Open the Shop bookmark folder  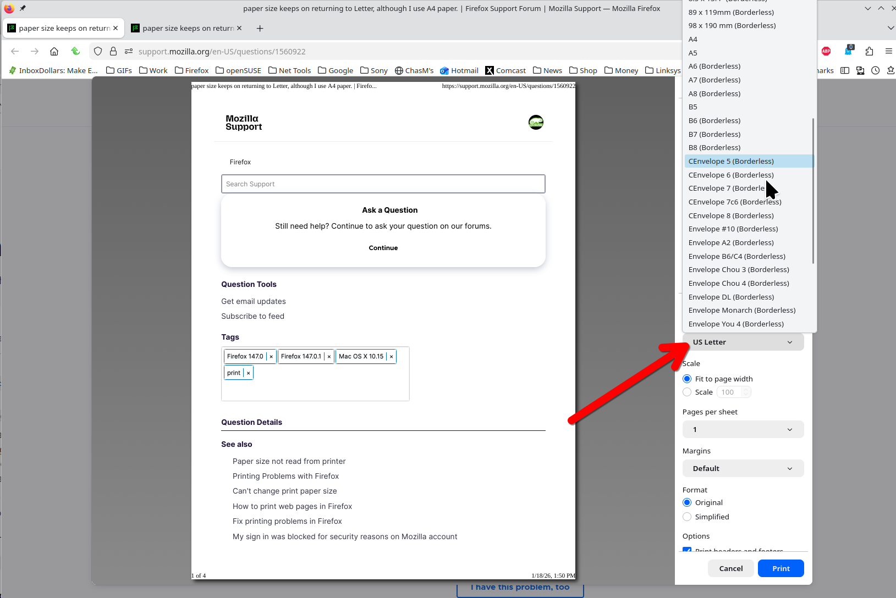pos(583,70)
